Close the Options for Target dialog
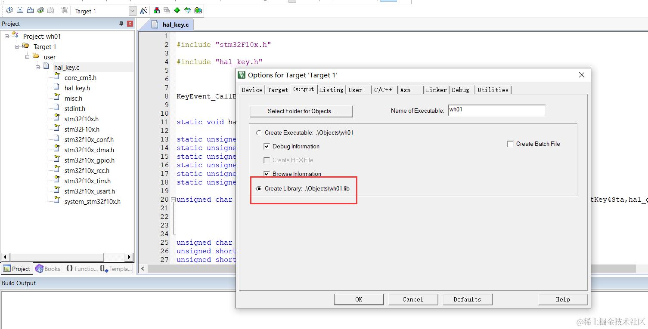Viewport: 648px width, 329px height. point(581,75)
